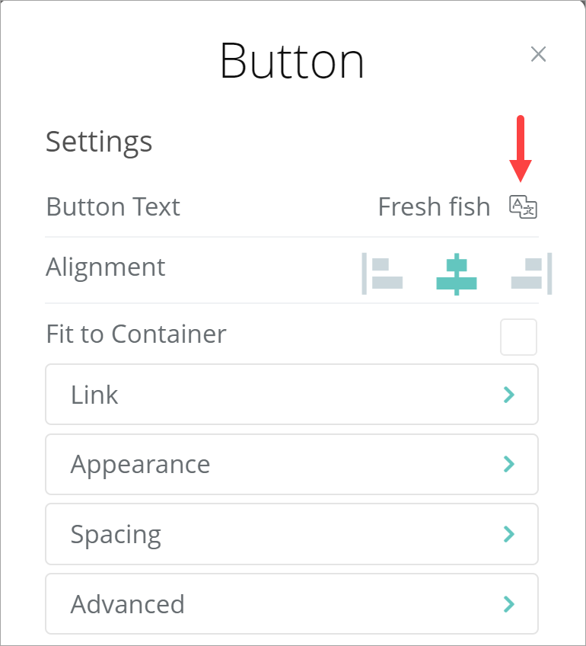Click the Button Text label

pos(113,206)
